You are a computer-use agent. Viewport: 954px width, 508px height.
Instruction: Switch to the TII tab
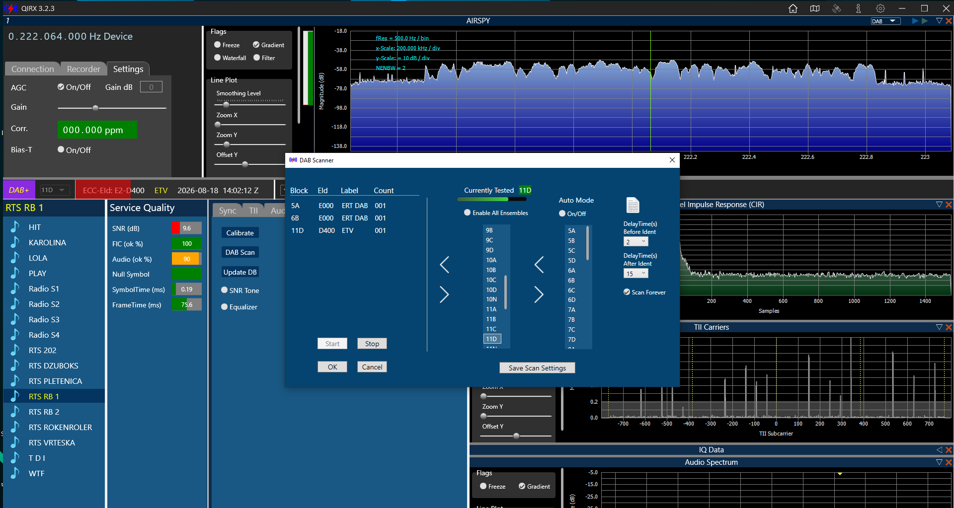click(253, 211)
